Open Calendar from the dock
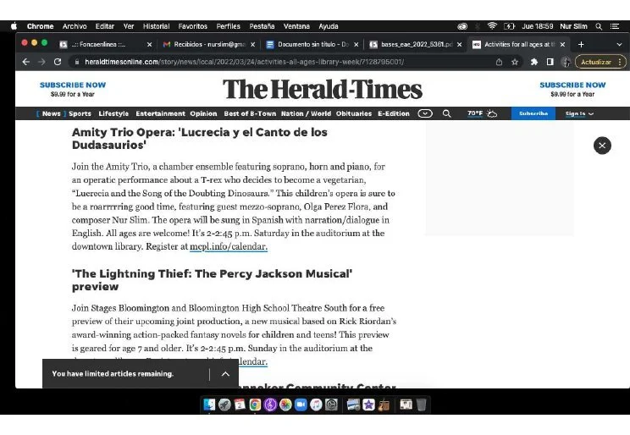Viewport: 630px width, 435px height. [x=240, y=405]
